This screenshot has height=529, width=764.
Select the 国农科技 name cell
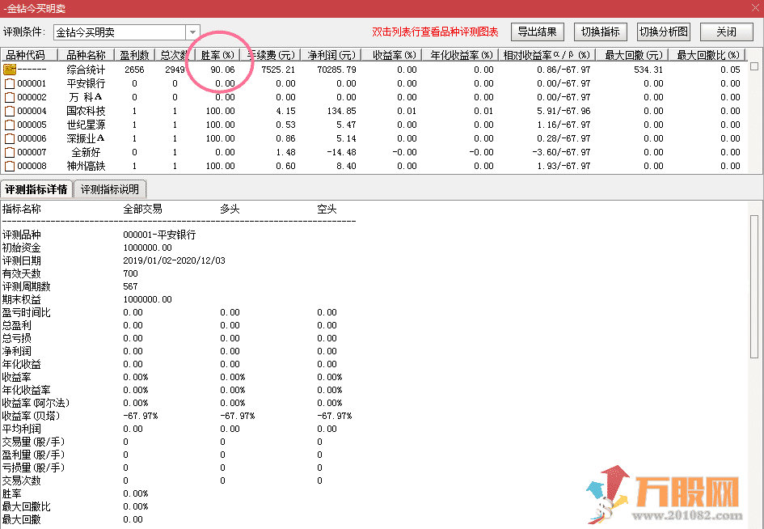coord(86,111)
